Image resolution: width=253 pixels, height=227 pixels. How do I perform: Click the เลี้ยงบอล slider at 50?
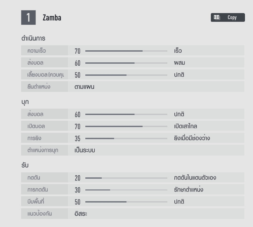pos(126,75)
